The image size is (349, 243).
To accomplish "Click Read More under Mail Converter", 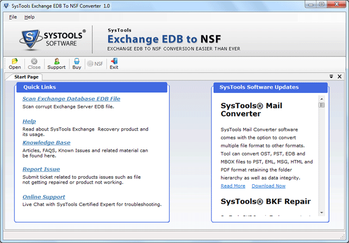I will [233, 186].
